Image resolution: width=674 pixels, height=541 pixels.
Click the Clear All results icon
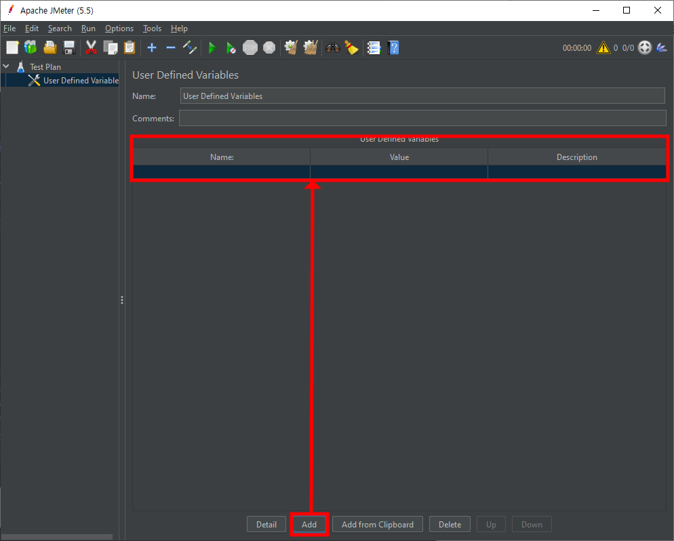pyautogui.click(x=311, y=47)
